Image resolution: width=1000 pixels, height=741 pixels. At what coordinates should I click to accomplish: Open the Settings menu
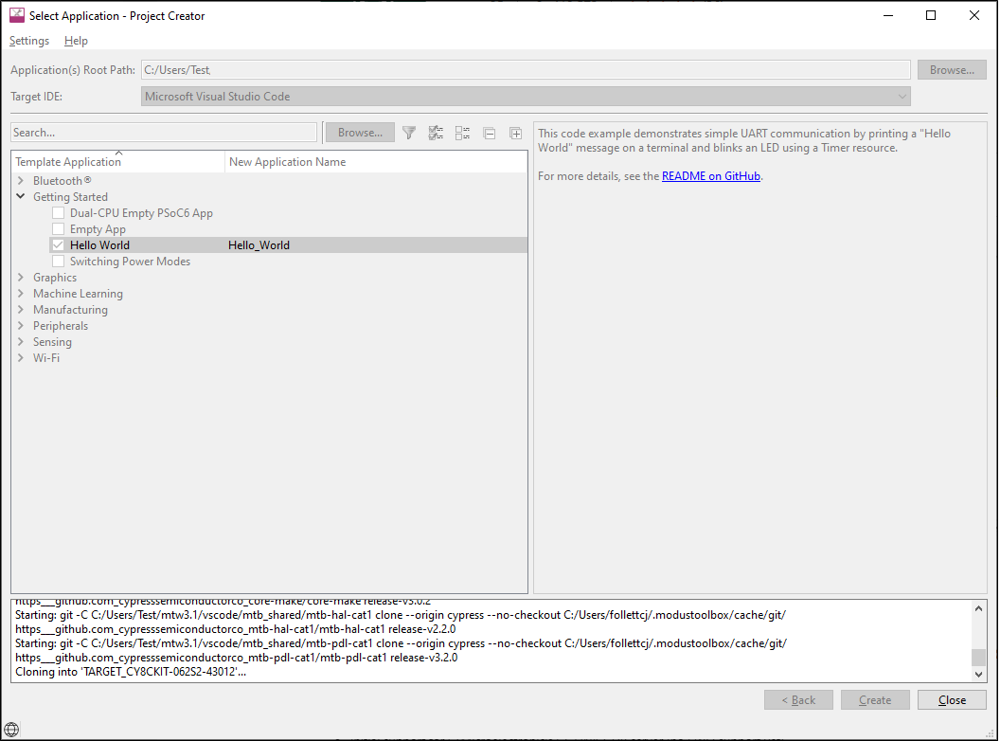(x=29, y=41)
